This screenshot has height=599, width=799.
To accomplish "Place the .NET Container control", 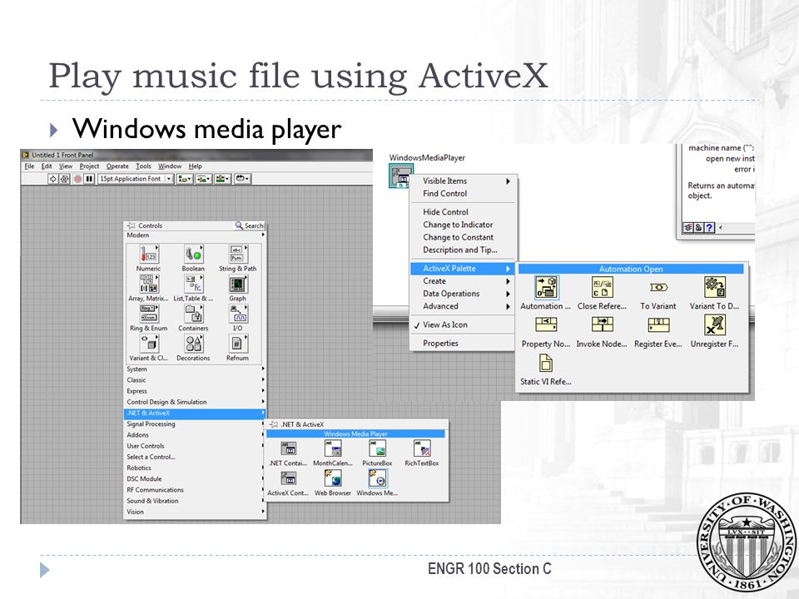I will [x=288, y=448].
